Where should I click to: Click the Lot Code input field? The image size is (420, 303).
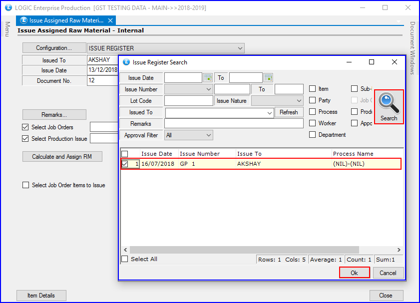(x=189, y=101)
